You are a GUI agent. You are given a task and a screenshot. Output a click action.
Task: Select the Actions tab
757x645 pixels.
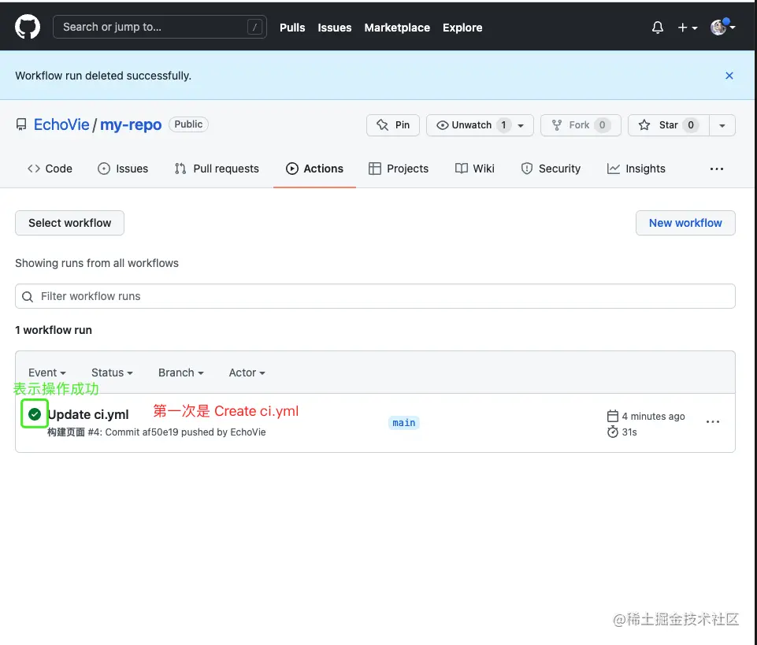tap(314, 169)
